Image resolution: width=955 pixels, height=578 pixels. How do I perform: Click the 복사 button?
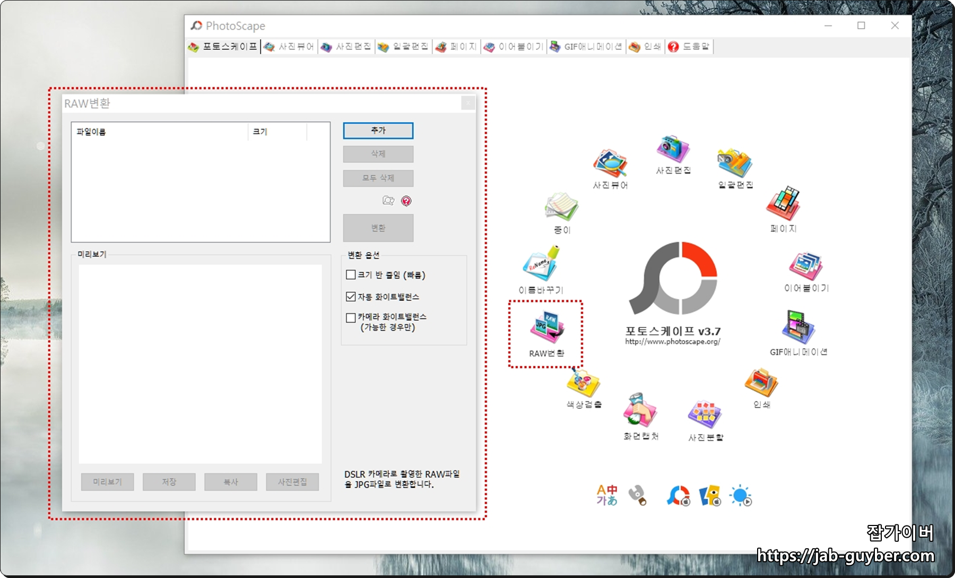[231, 482]
